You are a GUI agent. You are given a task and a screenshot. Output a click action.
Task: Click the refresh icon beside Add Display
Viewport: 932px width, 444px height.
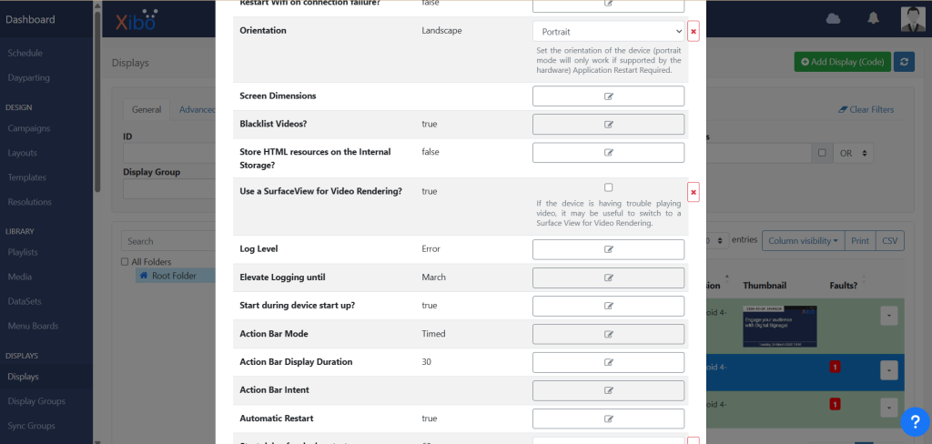tap(904, 62)
